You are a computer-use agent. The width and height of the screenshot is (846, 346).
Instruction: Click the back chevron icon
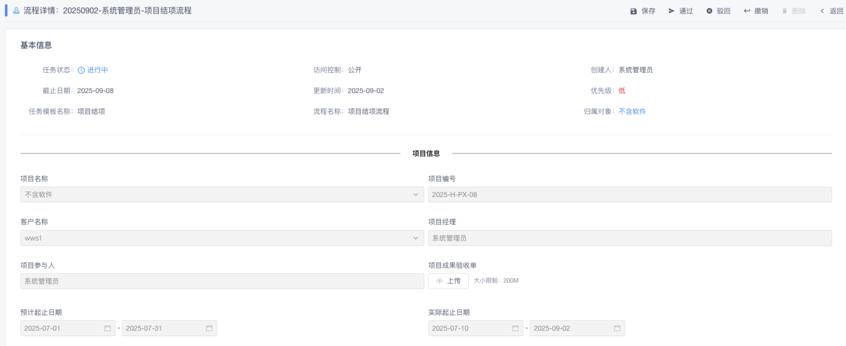click(x=822, y=11)
